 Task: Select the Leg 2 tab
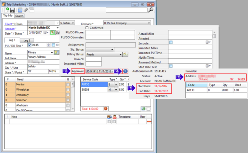click(x=27, y=40)
